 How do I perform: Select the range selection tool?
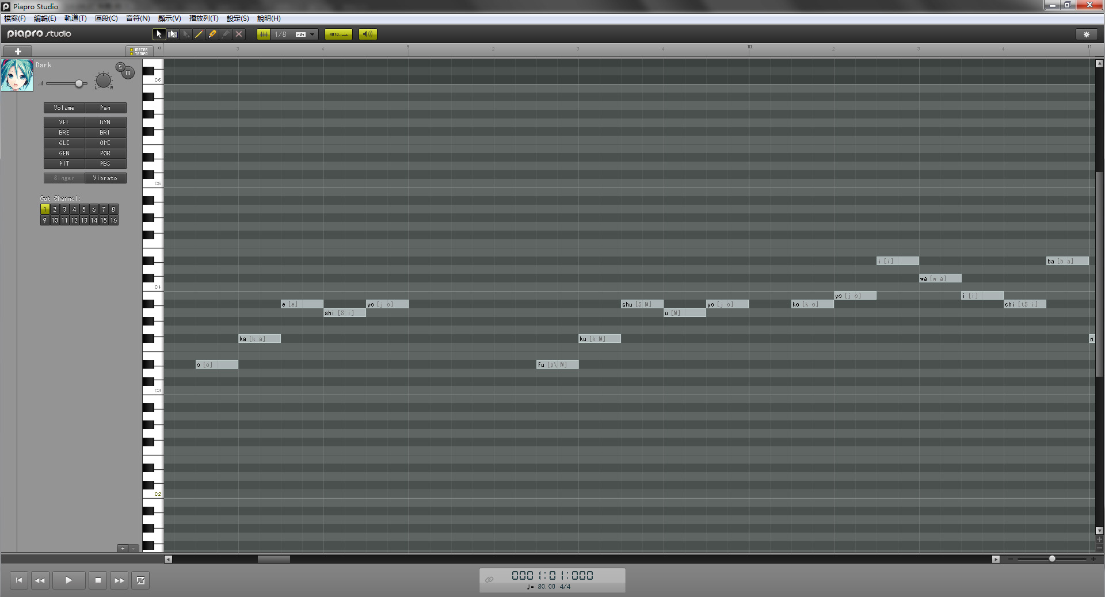coord(172,34)
